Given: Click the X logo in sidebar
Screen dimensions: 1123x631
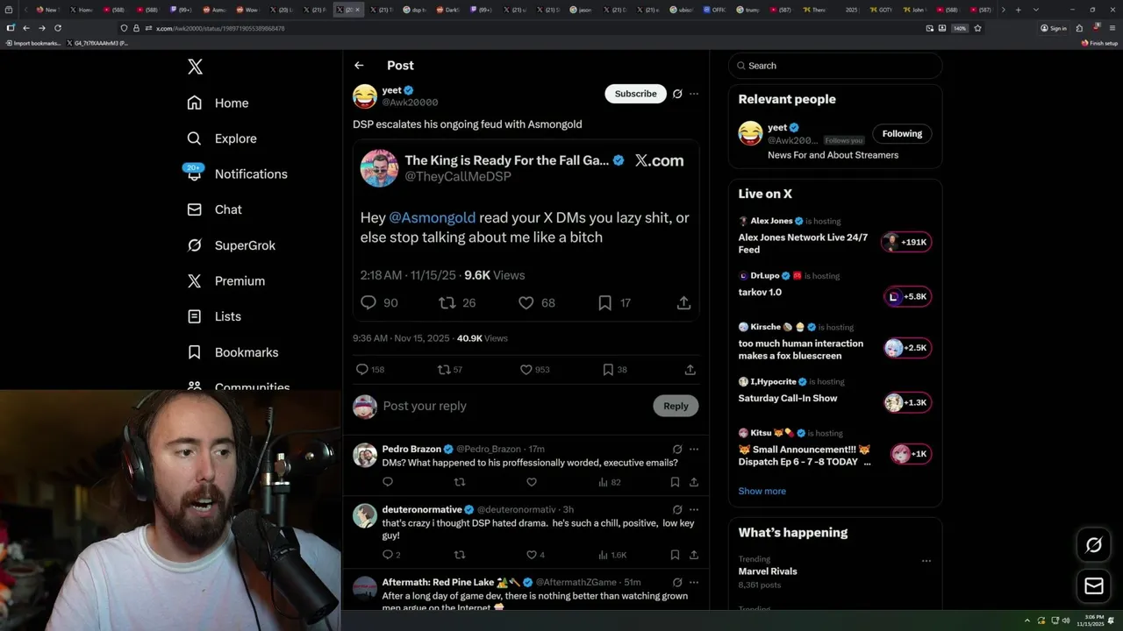Looking at the screenshot, I should pos(195,67).
